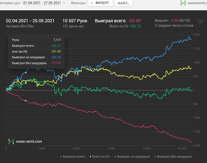Click the x-axis label 8 000
207x163 pixels.
[147, 149]
